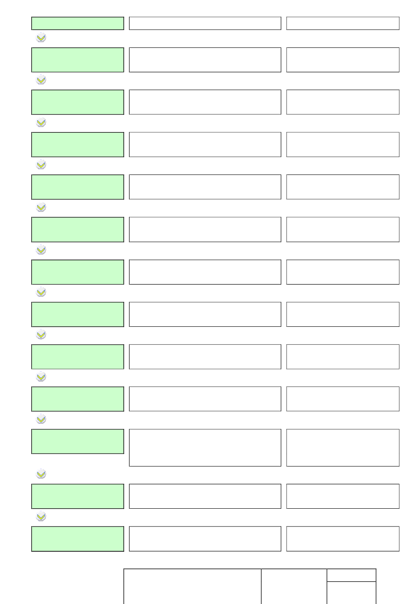Click the chevron icon below the seventh green box
The height and width of the screenshot is (604, 413).
point(41,292)
